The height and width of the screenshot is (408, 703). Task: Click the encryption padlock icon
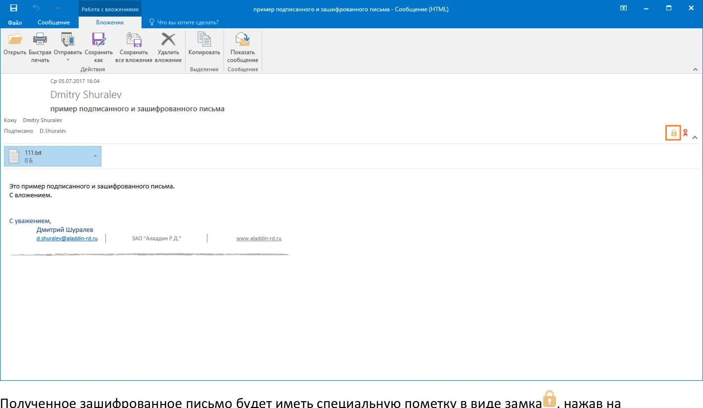673,133
